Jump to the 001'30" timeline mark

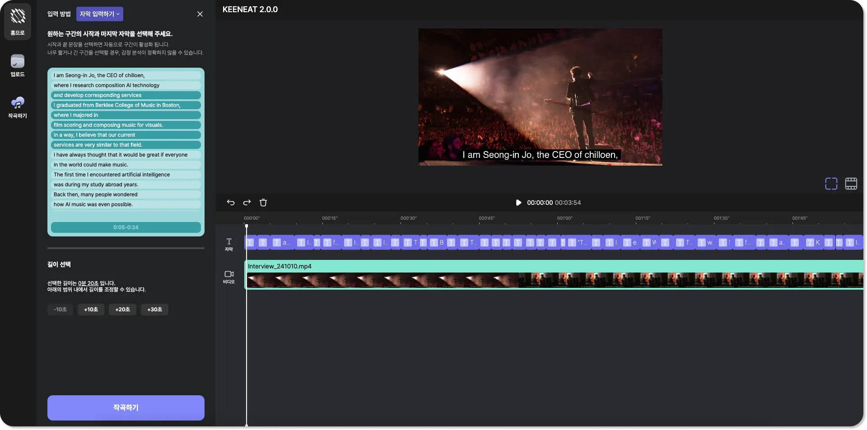(x=722, y=218)
